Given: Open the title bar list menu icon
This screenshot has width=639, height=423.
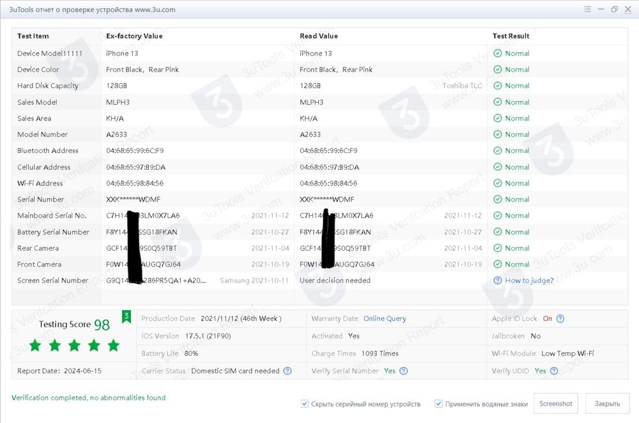Looking at the screenshot, I should pyautogui.click(x=587, y=9).
